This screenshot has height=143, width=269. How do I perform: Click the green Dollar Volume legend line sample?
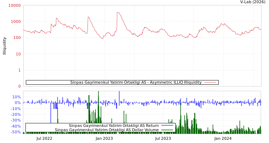pos(167,130)
